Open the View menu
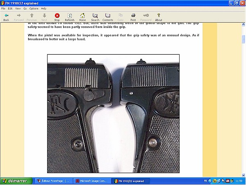Screen dimensions: 246x185 tap(18, 9)
